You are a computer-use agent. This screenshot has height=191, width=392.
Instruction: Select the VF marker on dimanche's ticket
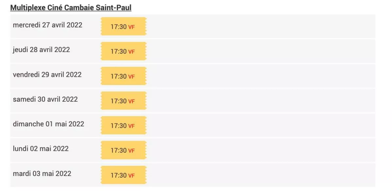131,126
